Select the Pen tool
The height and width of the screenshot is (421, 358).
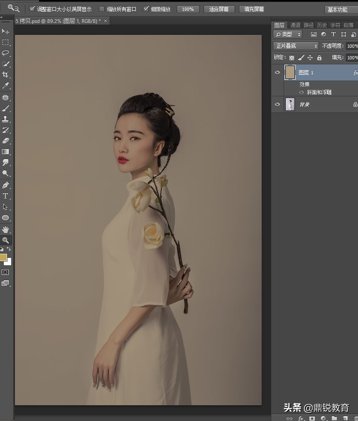click(x=6, y=185)
